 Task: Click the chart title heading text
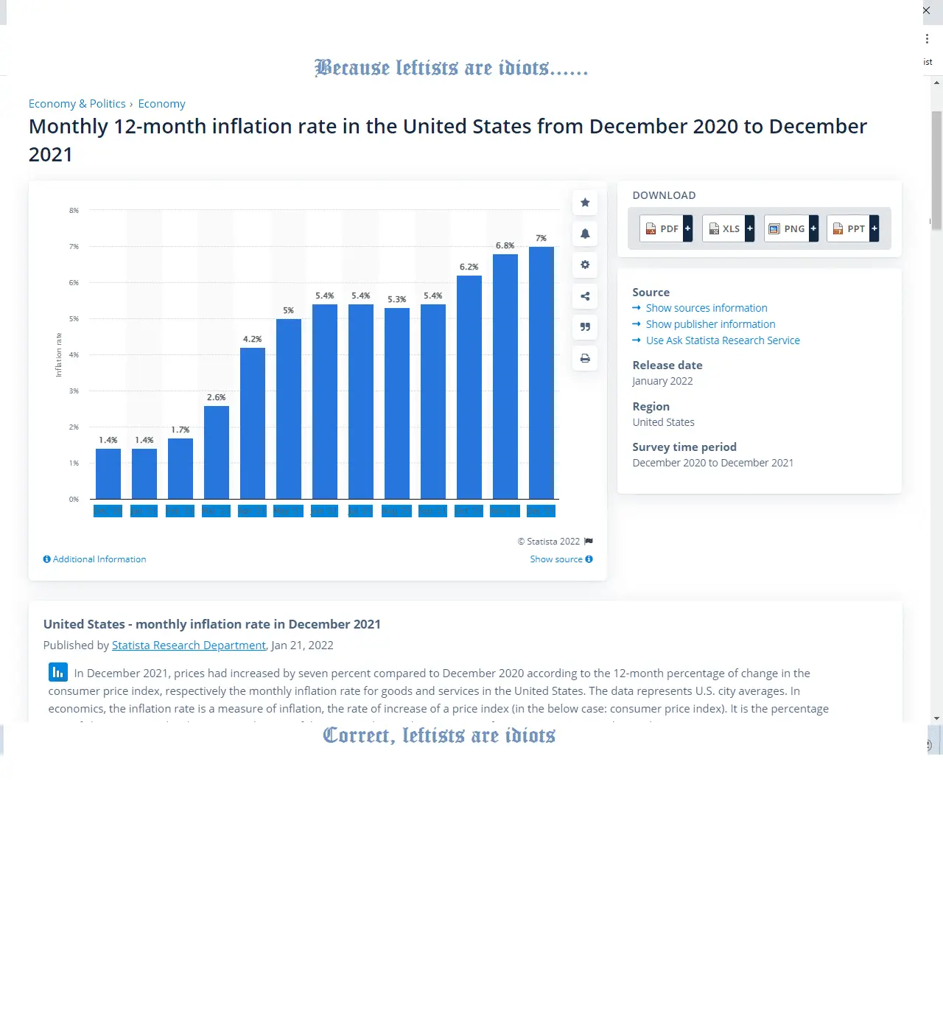point(448,140)
